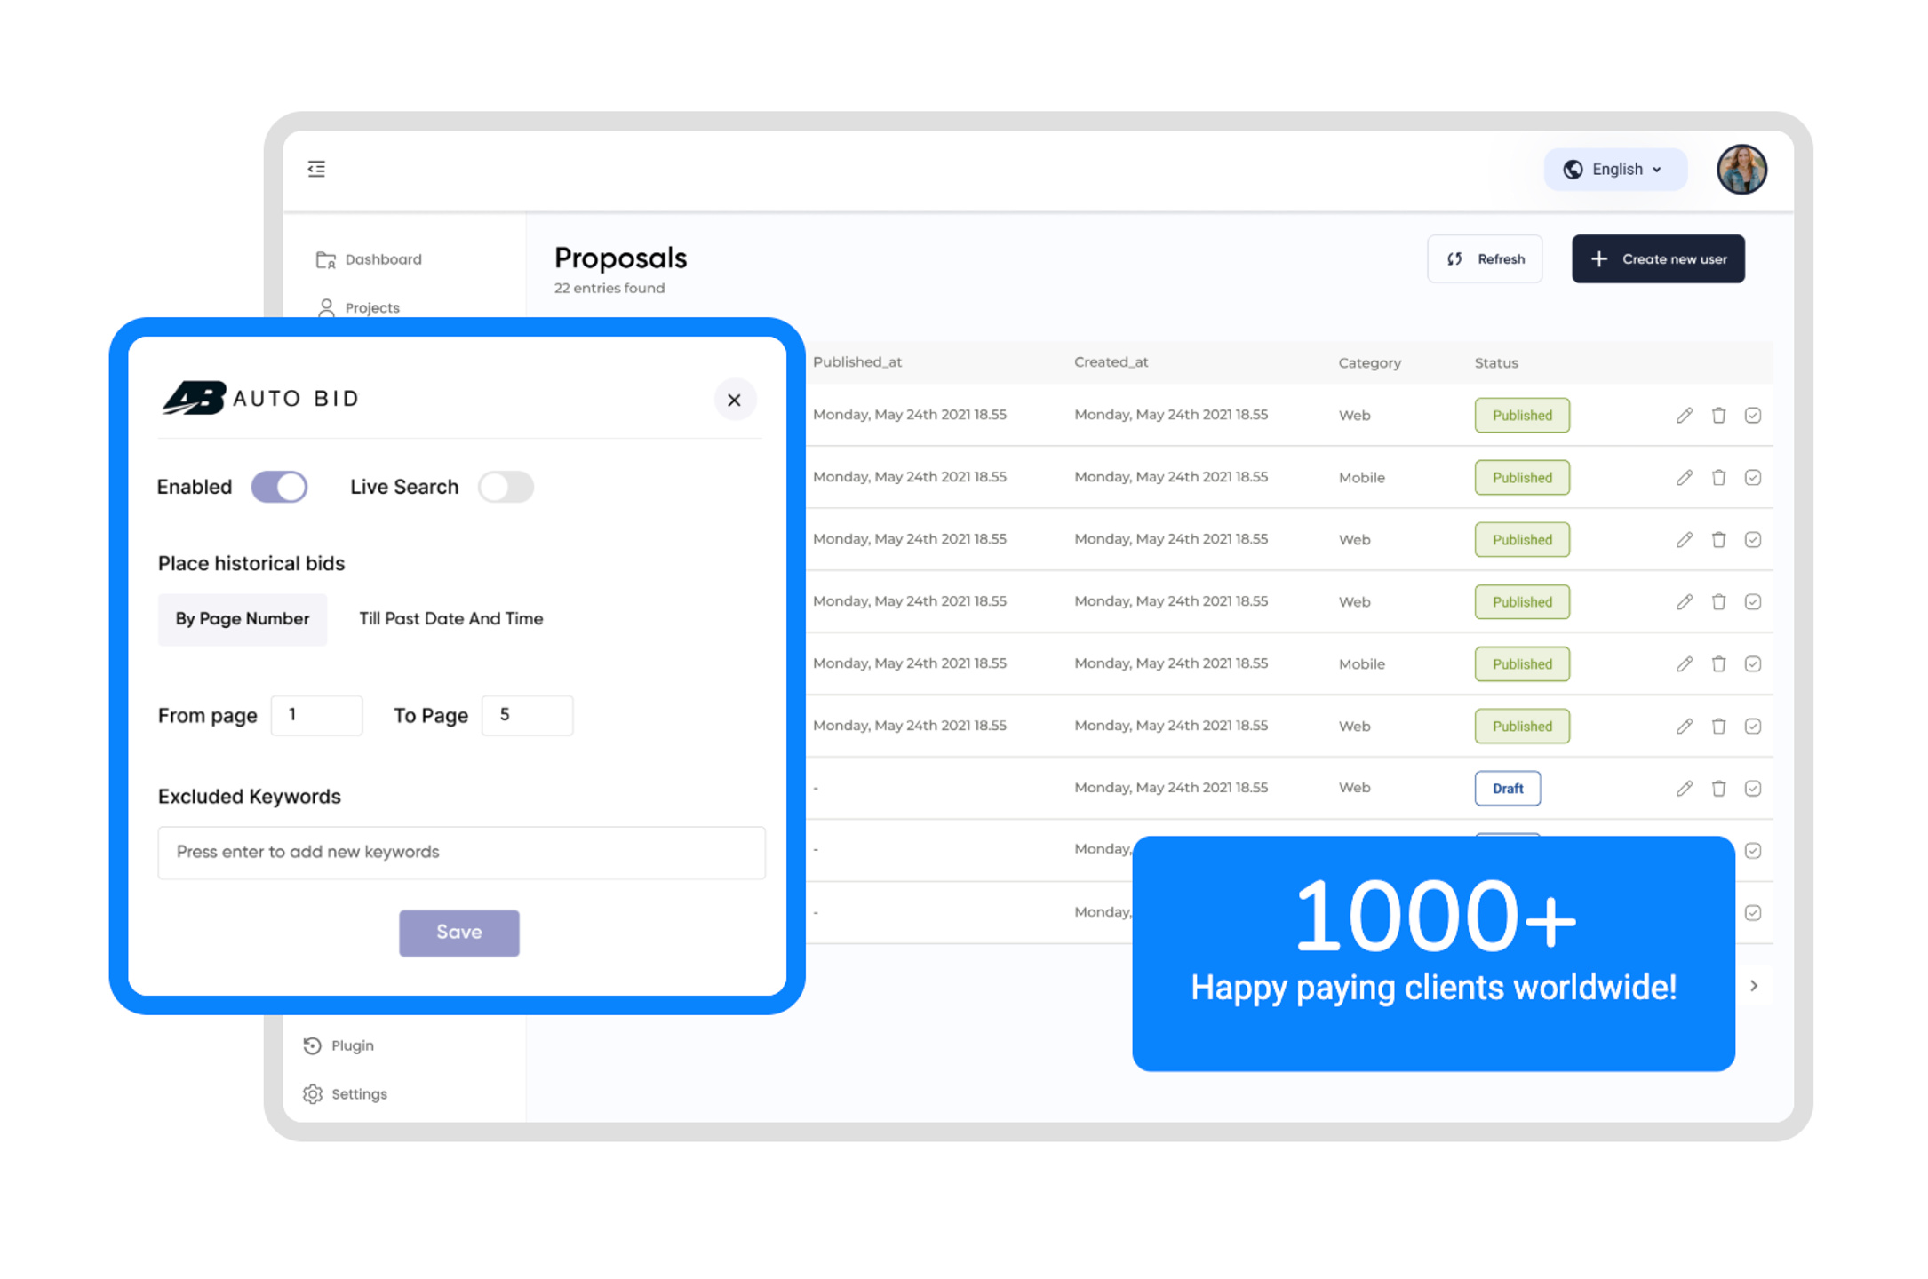
Task: Edit the proposal showing the Draft badge
Action: click(1685, 789)
